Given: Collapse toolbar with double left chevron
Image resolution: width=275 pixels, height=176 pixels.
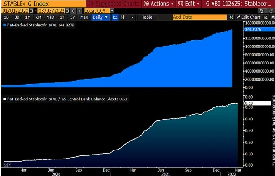Looking at the screenshot, I should click(x=231, y=17).
